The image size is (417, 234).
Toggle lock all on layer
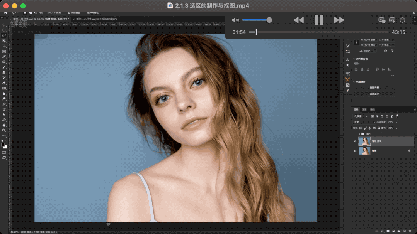coord(379,128)
